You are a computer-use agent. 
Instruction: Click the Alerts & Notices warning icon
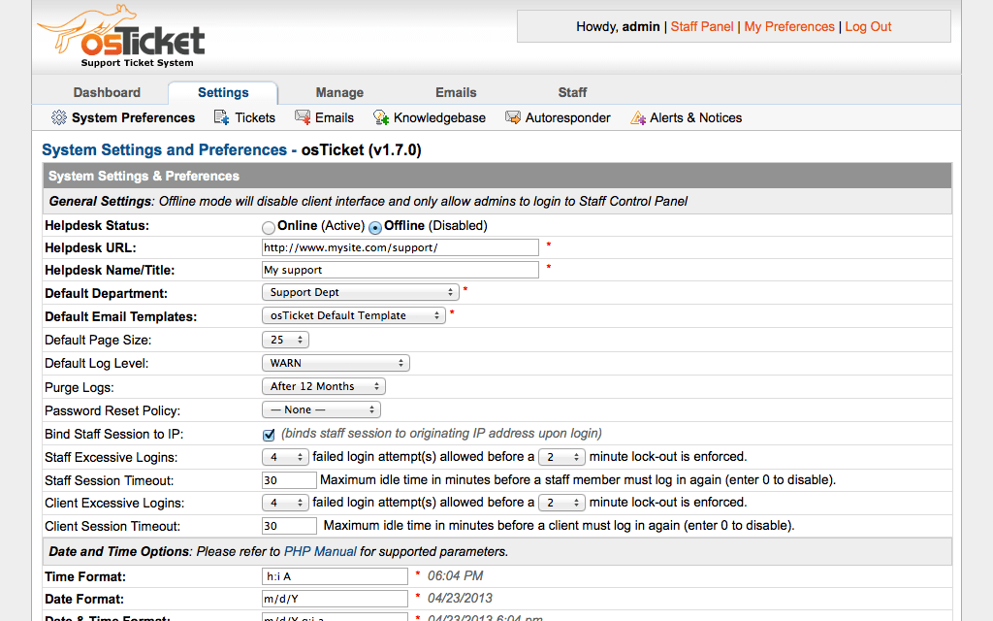pyautogui.click(x=638, y=117)
